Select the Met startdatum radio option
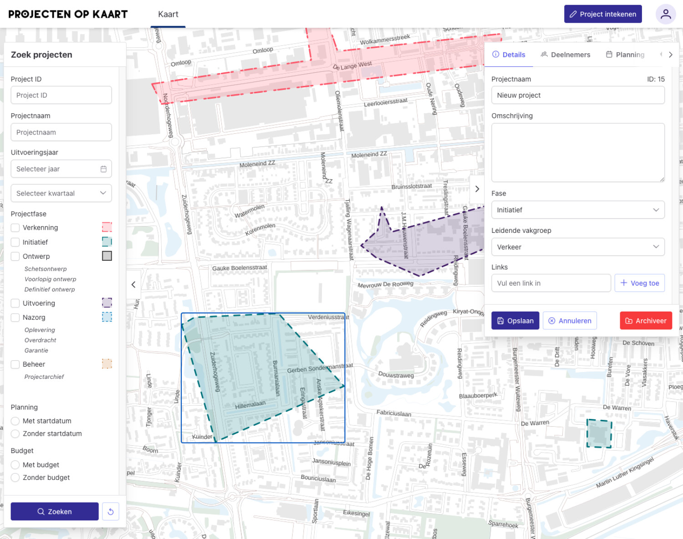This screenshot has width=683, height=539. tap(15, 421)
